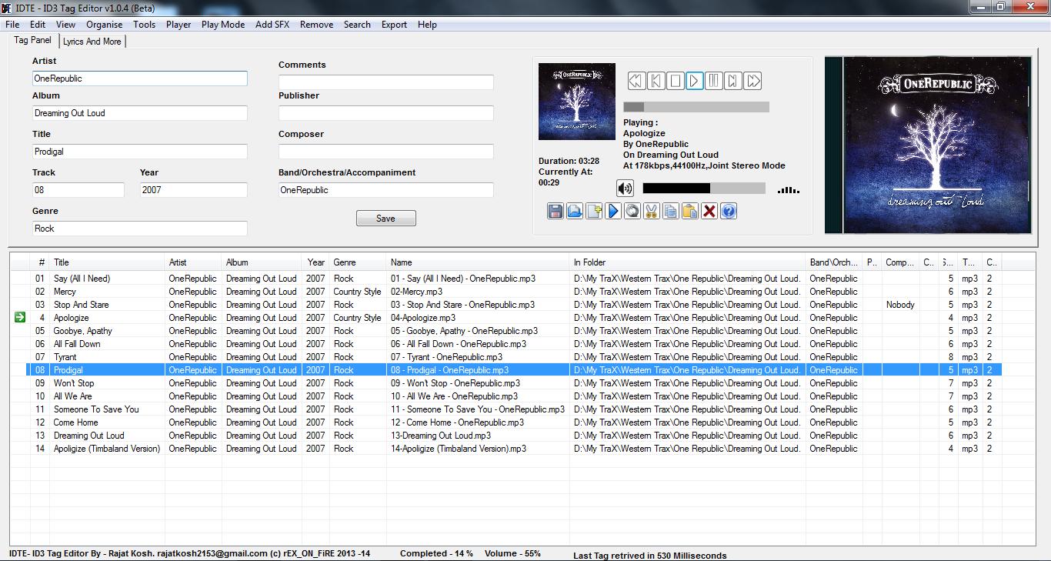
Task: Select the 'Mercy' track row
Action: pyautogui.click(x=505, y=291)
